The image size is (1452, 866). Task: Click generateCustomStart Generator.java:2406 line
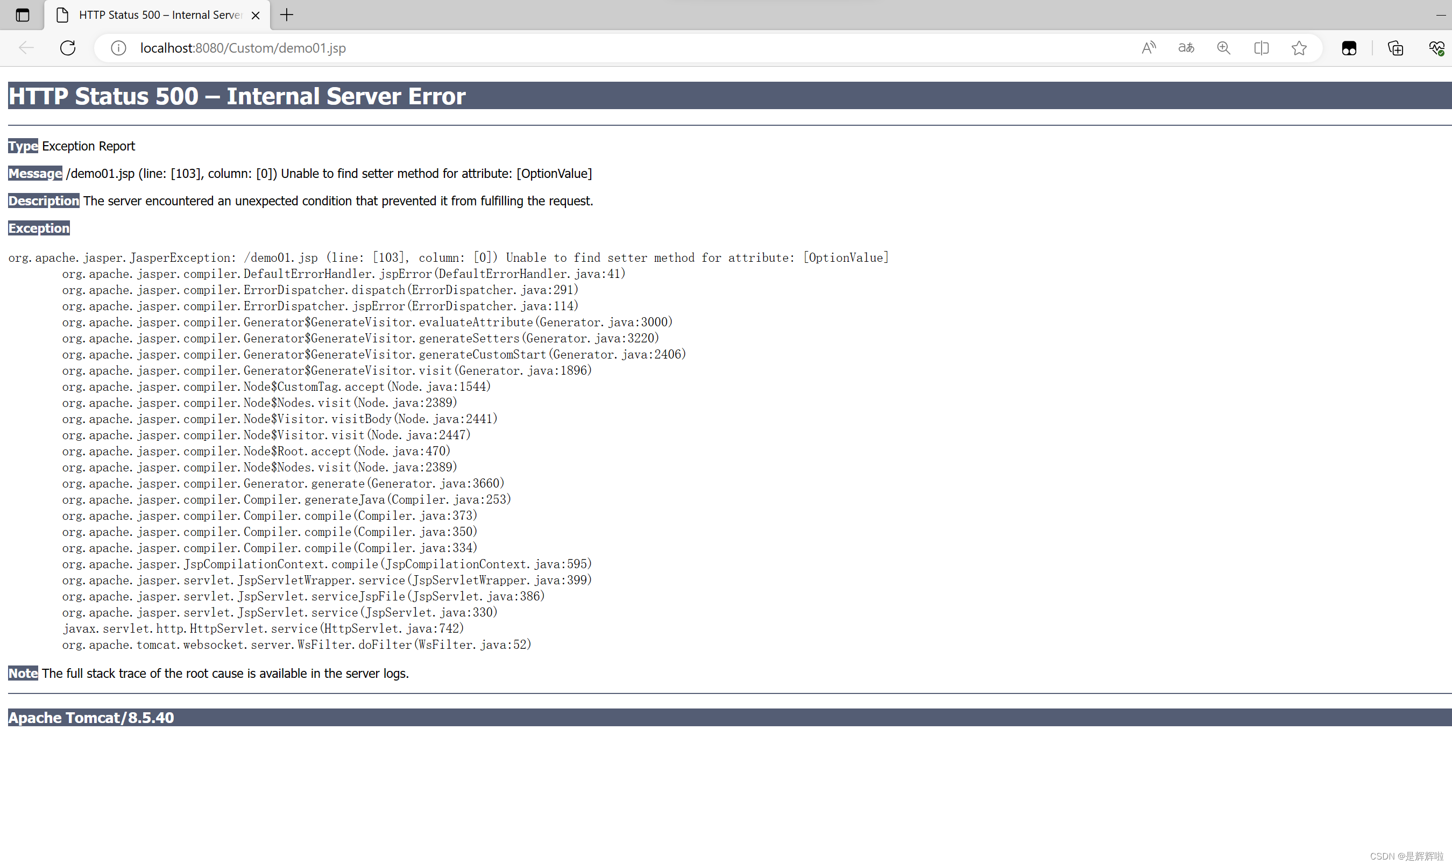coord(374,355)
